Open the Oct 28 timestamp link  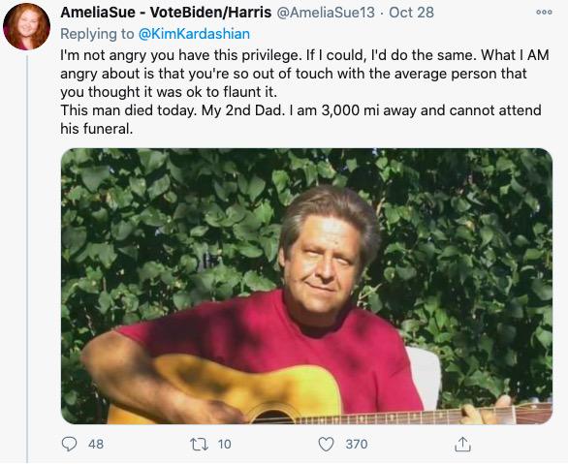411,13
